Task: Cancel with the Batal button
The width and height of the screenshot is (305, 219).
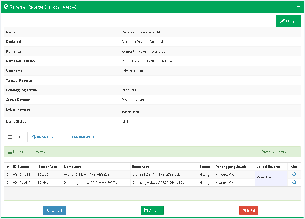Action: pos(249,210)
